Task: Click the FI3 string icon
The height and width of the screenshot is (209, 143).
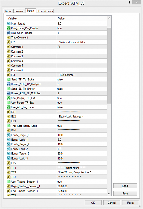Action: click(9, 75)
